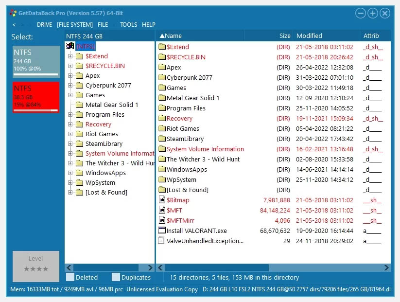This screenshot has width=400, height=302.
Task: Open the [FILE SYSTEM] menu
Action: pyautogui.click(x=75, y=25)
